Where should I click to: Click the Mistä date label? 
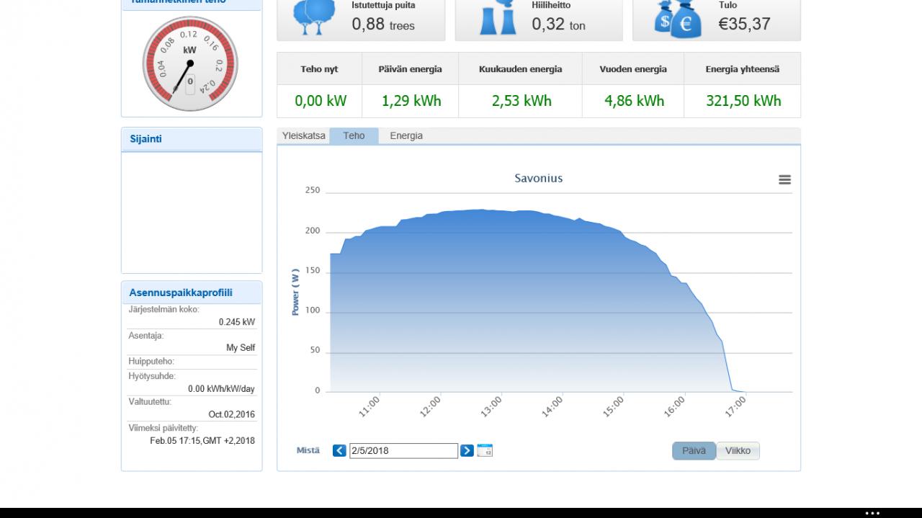308,450
